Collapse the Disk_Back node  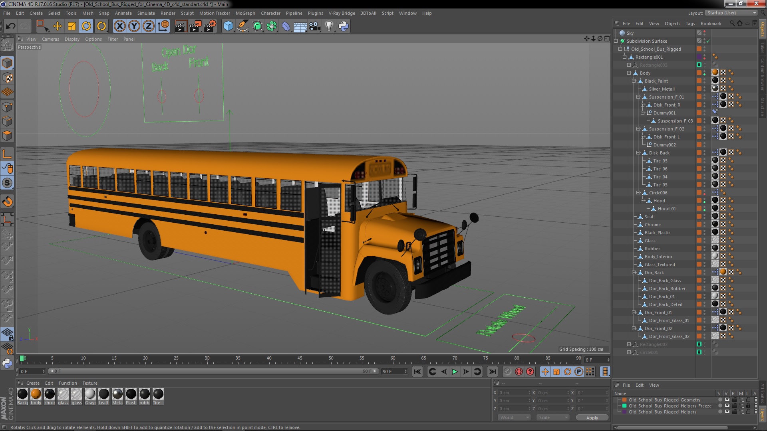point(638,153)
